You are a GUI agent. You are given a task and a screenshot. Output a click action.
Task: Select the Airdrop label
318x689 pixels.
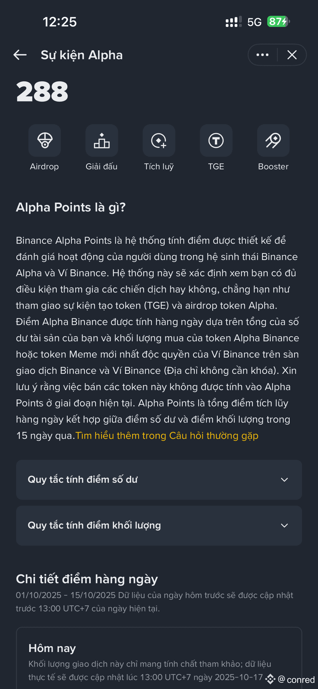[45, 167]
